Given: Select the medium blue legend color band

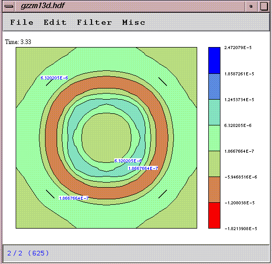Looking at the screenshot, I should [214, 86].
